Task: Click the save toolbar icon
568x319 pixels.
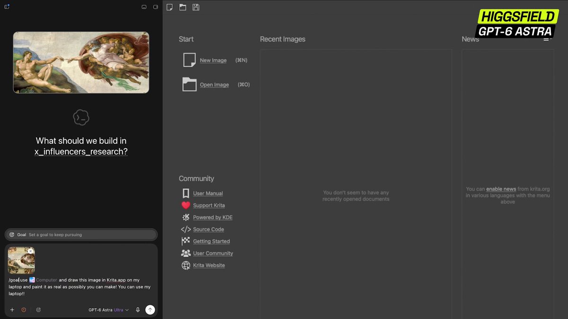Action: click(x=196, y=7)
